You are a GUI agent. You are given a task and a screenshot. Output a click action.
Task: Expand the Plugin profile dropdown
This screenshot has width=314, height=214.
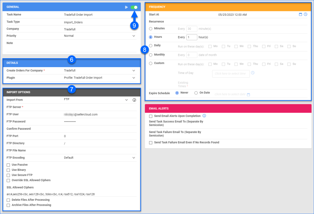[134, 78]
